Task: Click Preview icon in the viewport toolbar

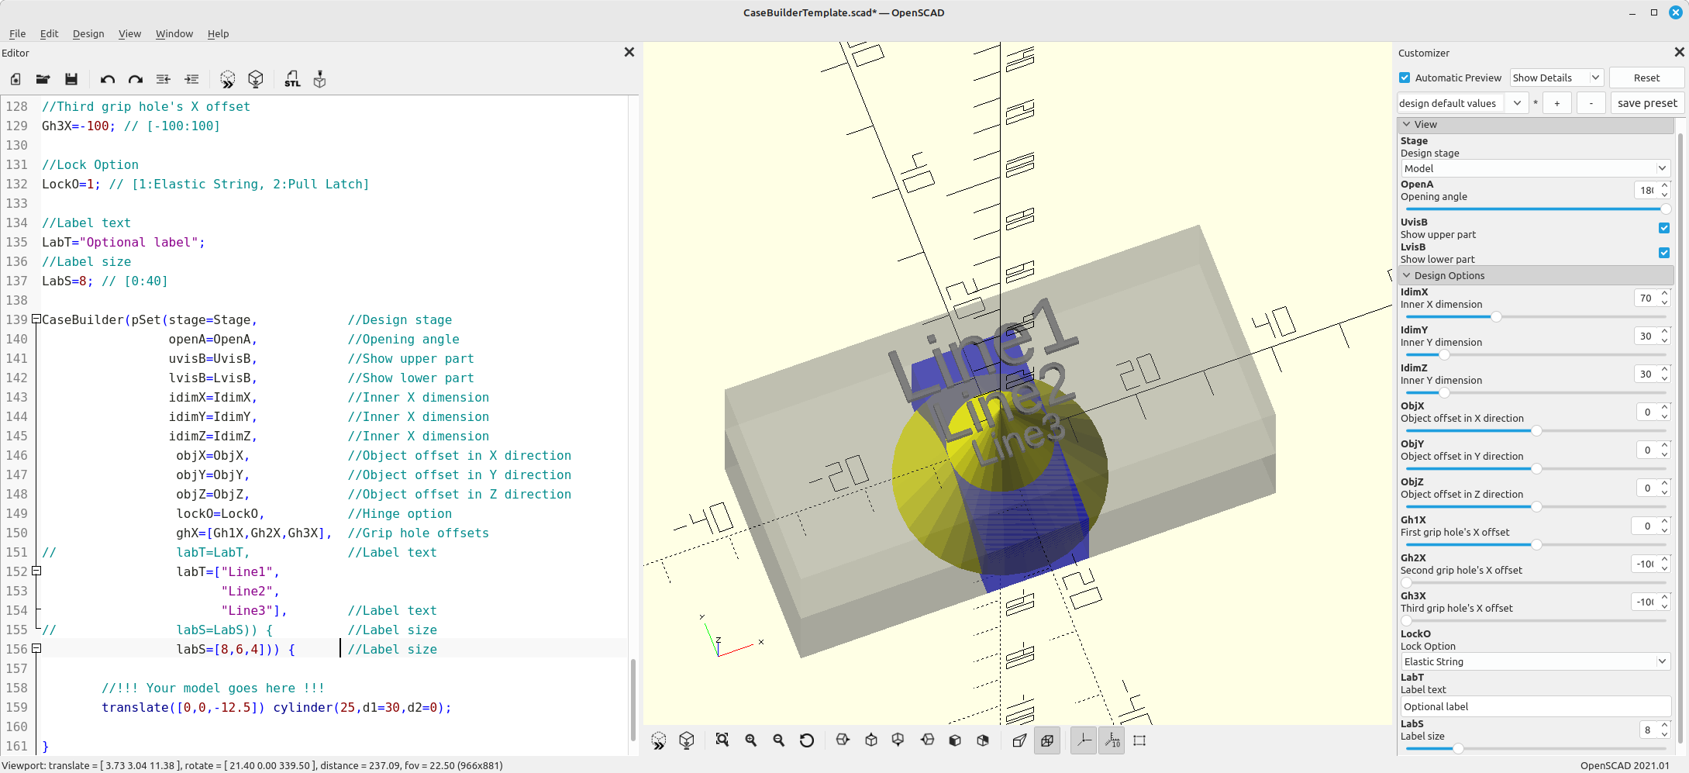Action: [x=659, y=740]
